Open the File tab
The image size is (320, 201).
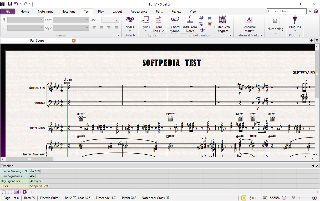(8, 11)
